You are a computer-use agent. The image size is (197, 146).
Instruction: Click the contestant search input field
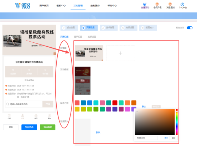click(x=24, y=104)
